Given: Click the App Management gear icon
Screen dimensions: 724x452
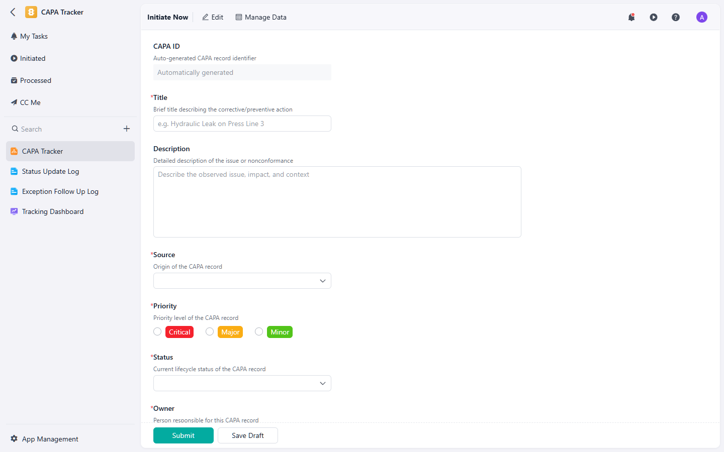Looking at the screenshot, I should coord(14,438).
